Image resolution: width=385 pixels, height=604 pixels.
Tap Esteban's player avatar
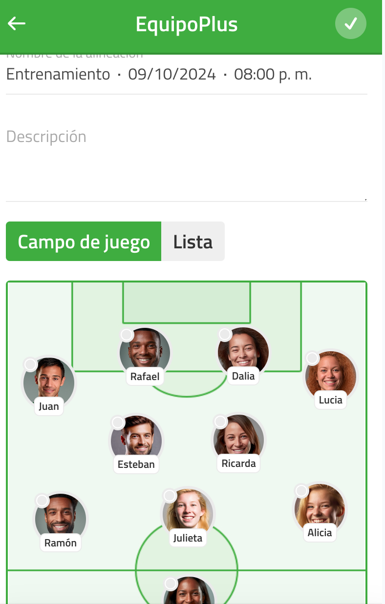pyautogui.click(x=136, y=440)
